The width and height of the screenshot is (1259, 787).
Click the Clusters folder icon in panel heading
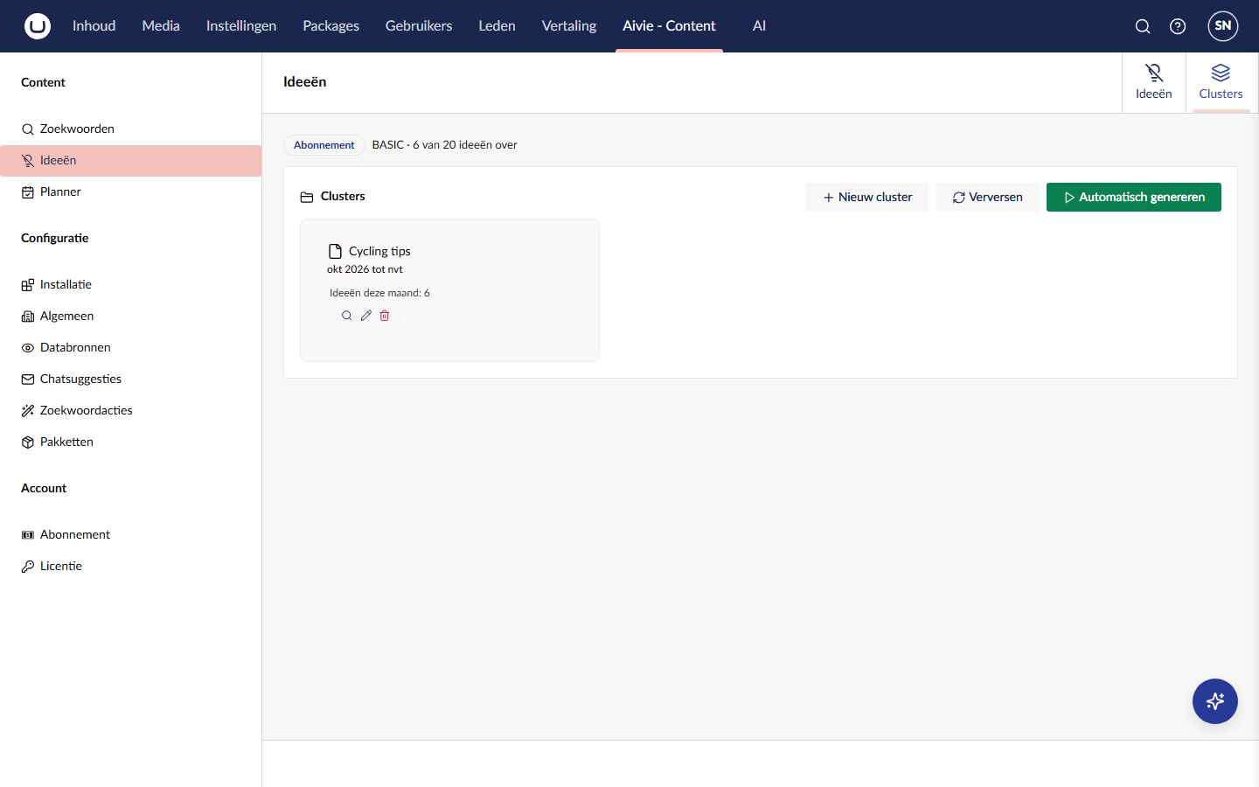[x=307, y=198]
